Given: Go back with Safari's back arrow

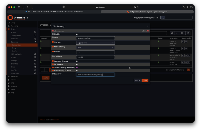Looking at the screenshot, I should [x=27, y=7].
